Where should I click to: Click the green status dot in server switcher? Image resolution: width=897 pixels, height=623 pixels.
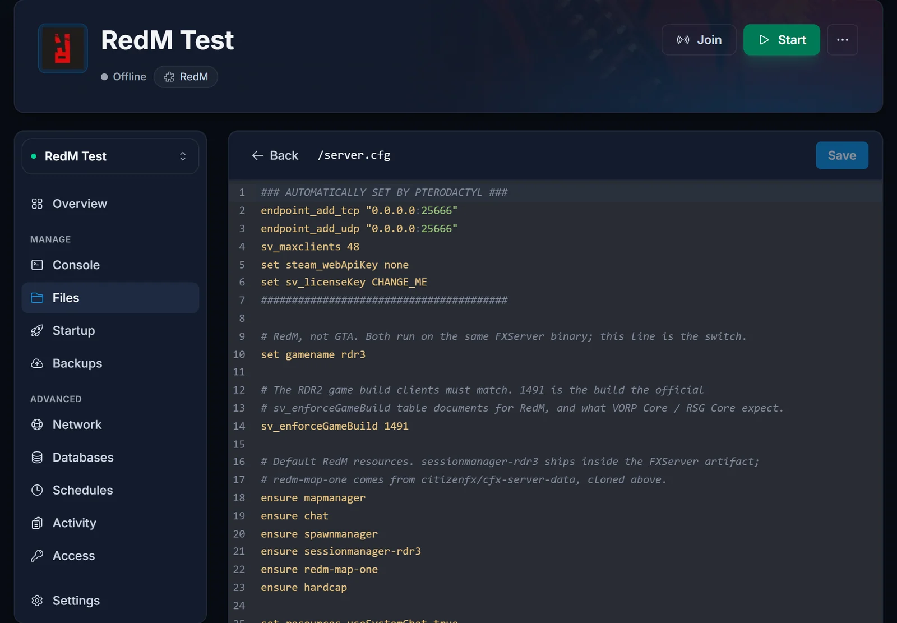(x=34, y=156)
